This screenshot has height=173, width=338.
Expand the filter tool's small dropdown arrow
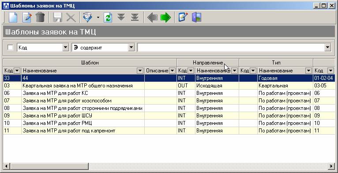pos(98,18)
